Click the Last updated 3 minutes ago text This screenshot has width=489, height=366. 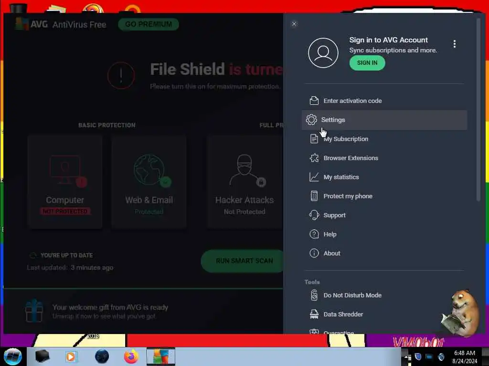pyautogui.click(x=70, y=268)
